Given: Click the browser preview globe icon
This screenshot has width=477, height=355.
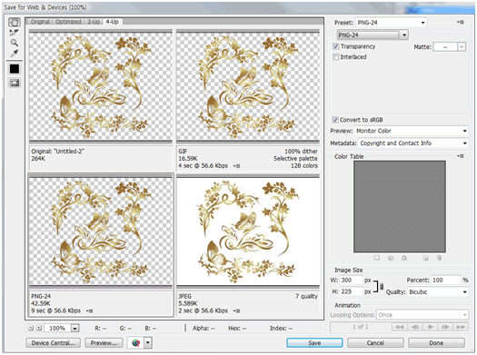Looking at the screenshot, I should click(x=136, y=343).
